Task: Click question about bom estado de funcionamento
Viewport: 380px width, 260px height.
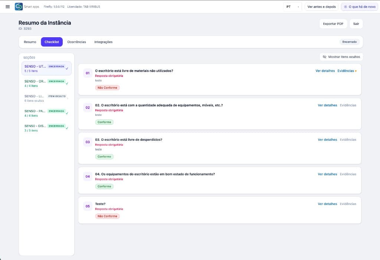Action: click(x=155, y=174)
